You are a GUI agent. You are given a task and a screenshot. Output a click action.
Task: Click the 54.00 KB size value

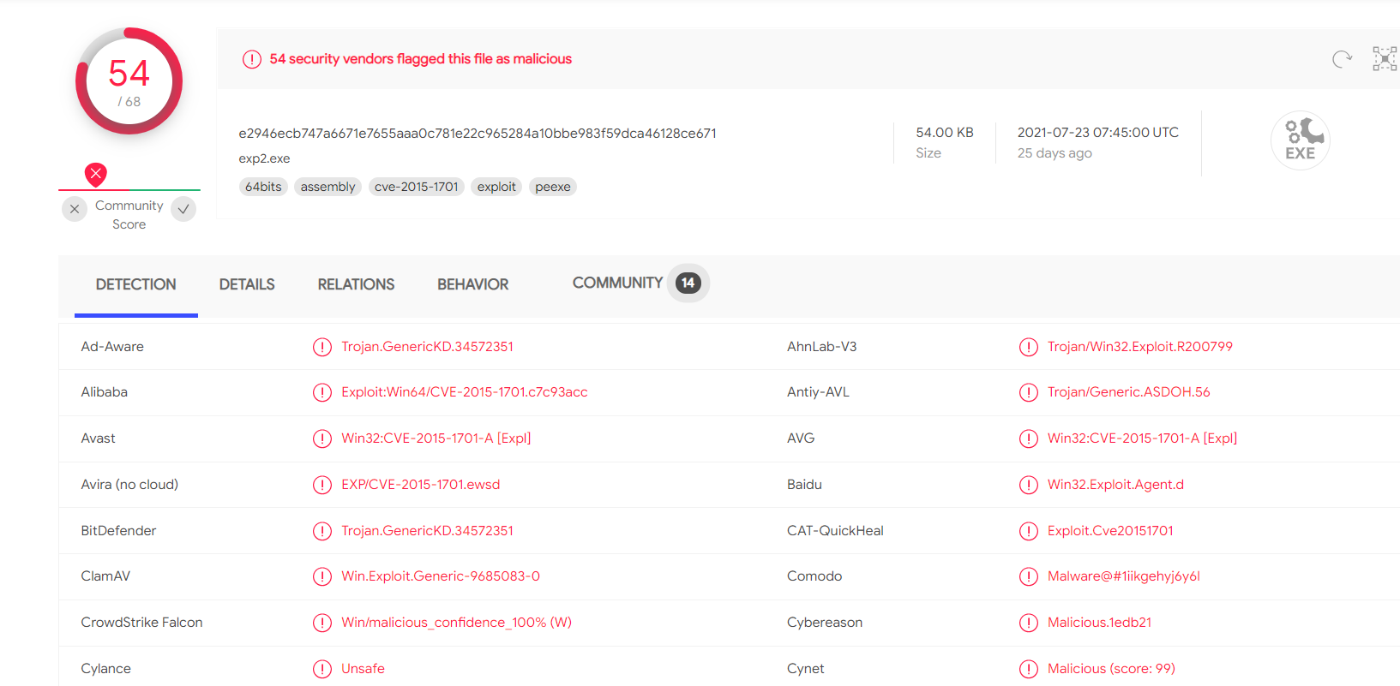pos(945,133)
